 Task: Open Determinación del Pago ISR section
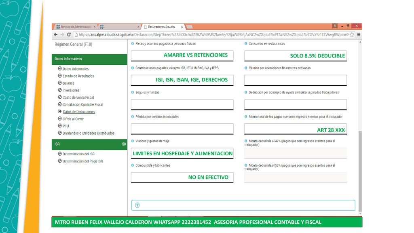pos(82,161)
